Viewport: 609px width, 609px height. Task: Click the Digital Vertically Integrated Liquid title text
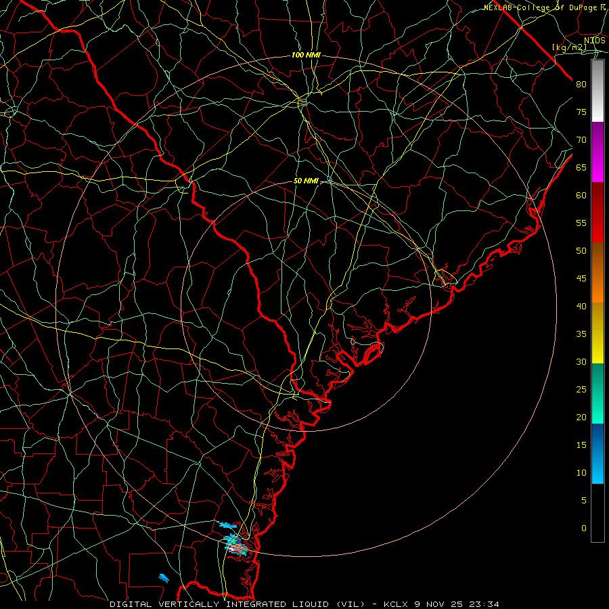238,604
